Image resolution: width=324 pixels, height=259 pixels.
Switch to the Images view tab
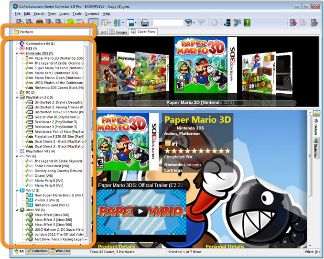tap(119, 32)
